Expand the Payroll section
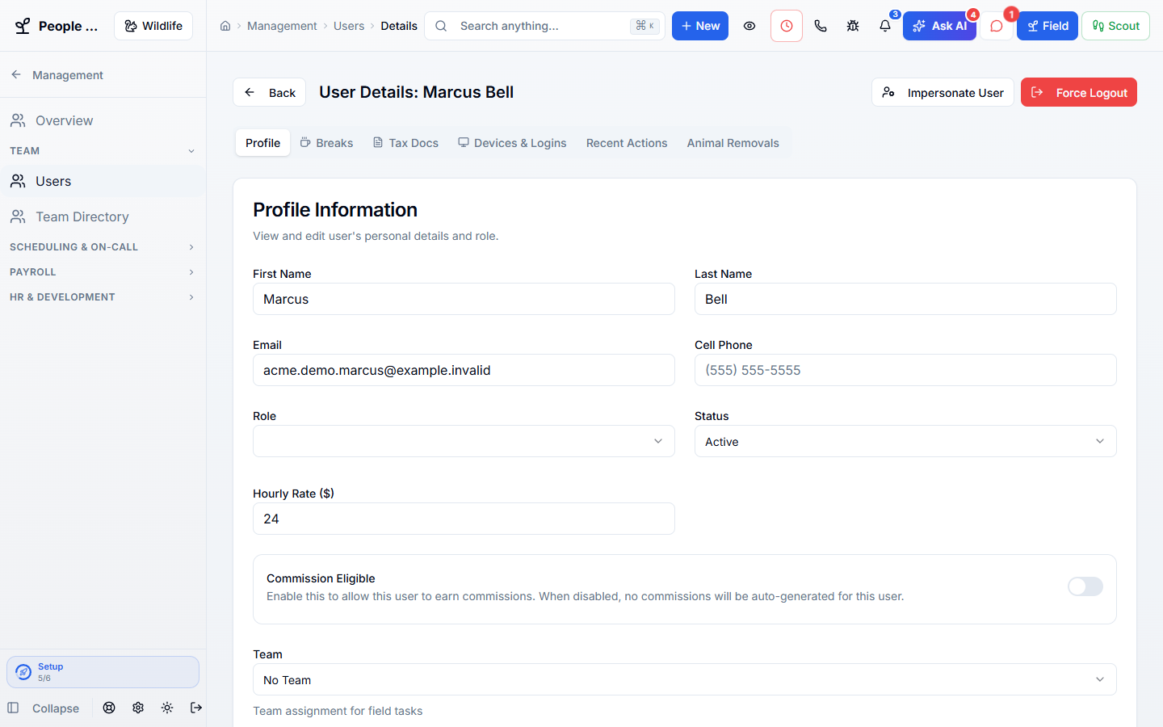Image resolution: width=1163 pixels, height=727 pixels. tap(103, 272)
